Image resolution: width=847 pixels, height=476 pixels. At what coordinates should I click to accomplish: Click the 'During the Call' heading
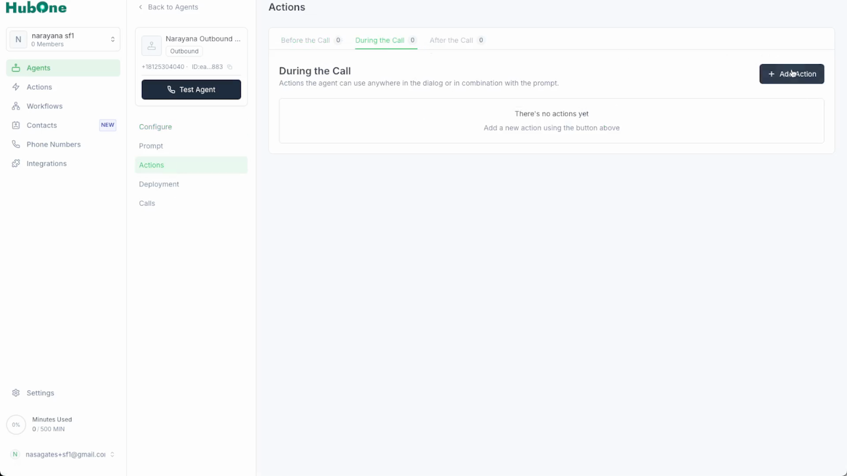(x=315, y=71)
